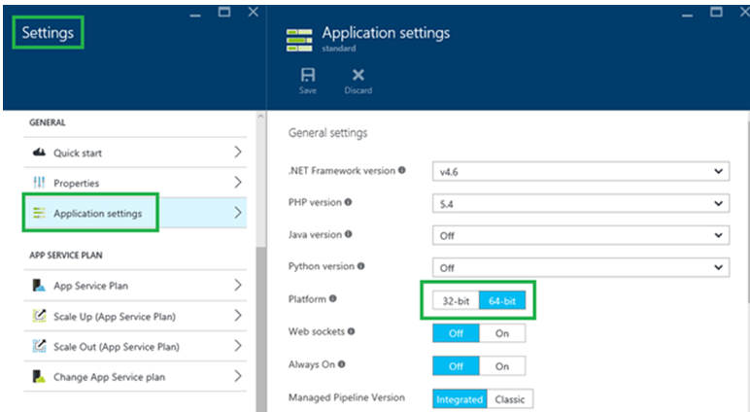Click the Discard X icon
This screenshot has width=750, height=412.
358,75
